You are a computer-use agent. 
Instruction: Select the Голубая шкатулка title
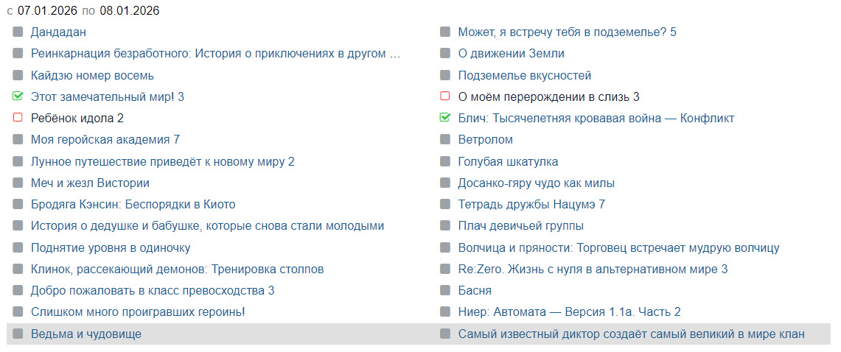(508, 161)
